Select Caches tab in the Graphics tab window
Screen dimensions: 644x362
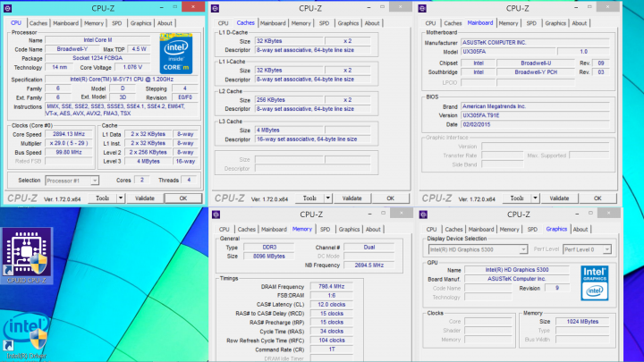[453, 230]
